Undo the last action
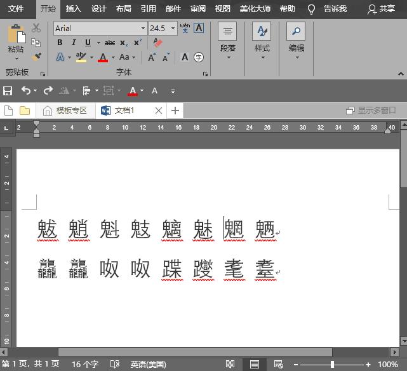Screen dimensions: 407x371 [x=26, y=91]
